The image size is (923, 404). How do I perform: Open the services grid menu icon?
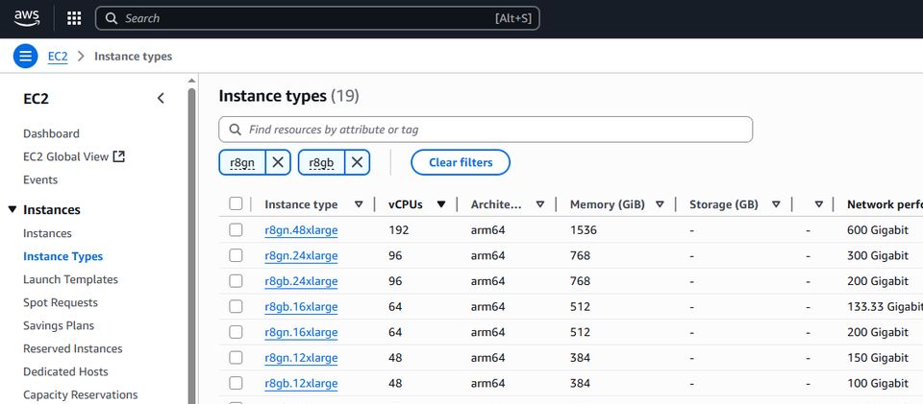click(x=74, y=18)
